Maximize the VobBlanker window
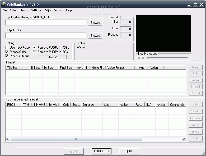The height and width of the screenshot is (156, 206). click(195, 4)
